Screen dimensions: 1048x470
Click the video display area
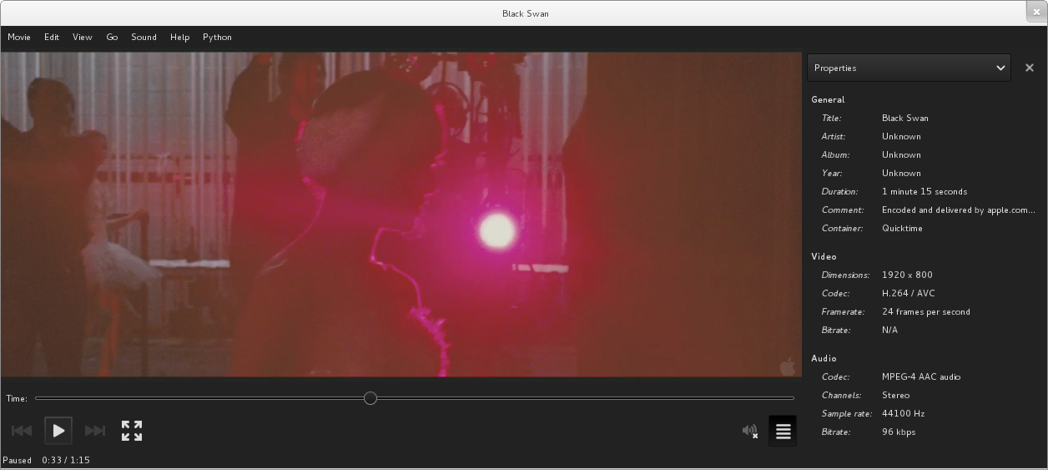pyautogui.click(x=401, y=215)
